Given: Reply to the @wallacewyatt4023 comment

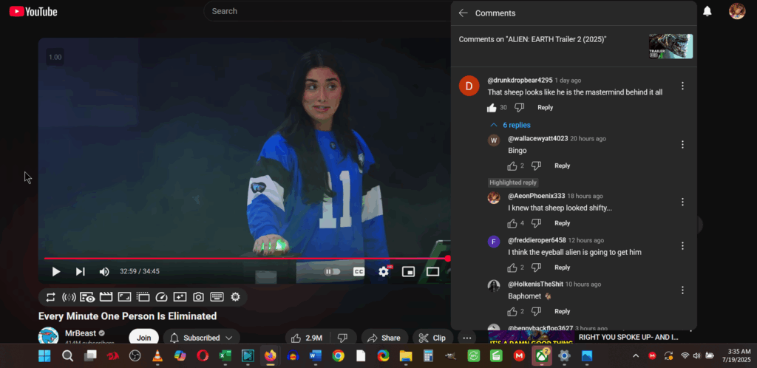Looking at the screenshot, I should [x=562, y=166].
